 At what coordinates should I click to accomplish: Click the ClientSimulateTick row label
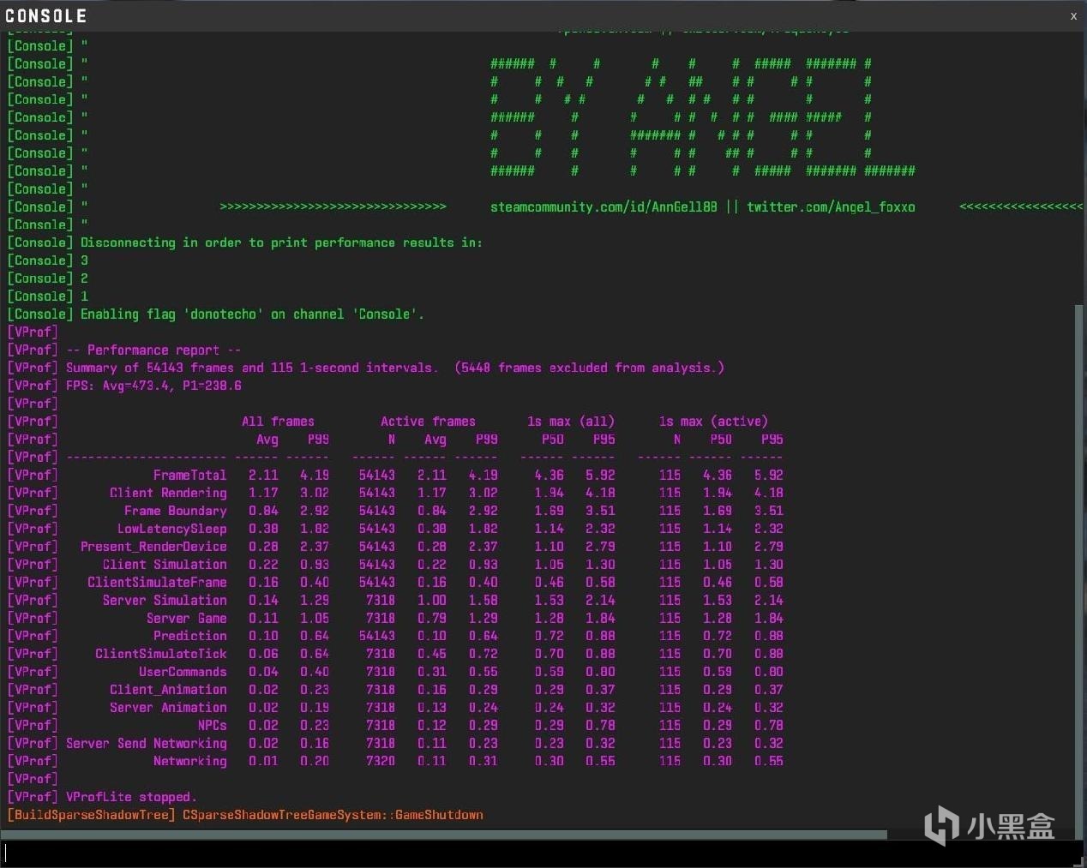(161, 654)
